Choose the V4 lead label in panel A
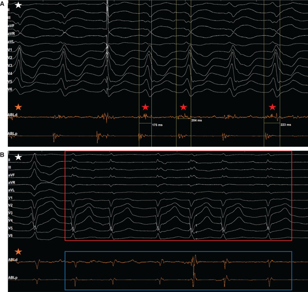 (x=10, y=74)
